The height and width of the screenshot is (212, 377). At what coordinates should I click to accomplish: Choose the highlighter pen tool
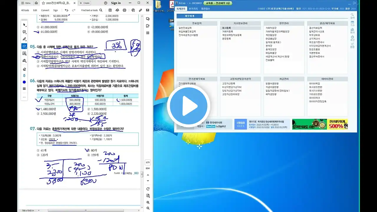24,39
